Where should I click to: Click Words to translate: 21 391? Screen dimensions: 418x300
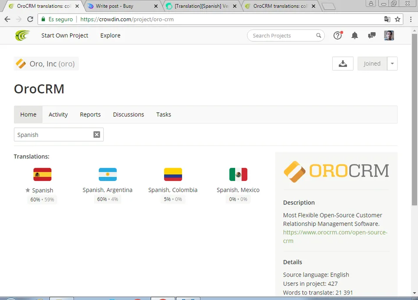tap(318, 293)
